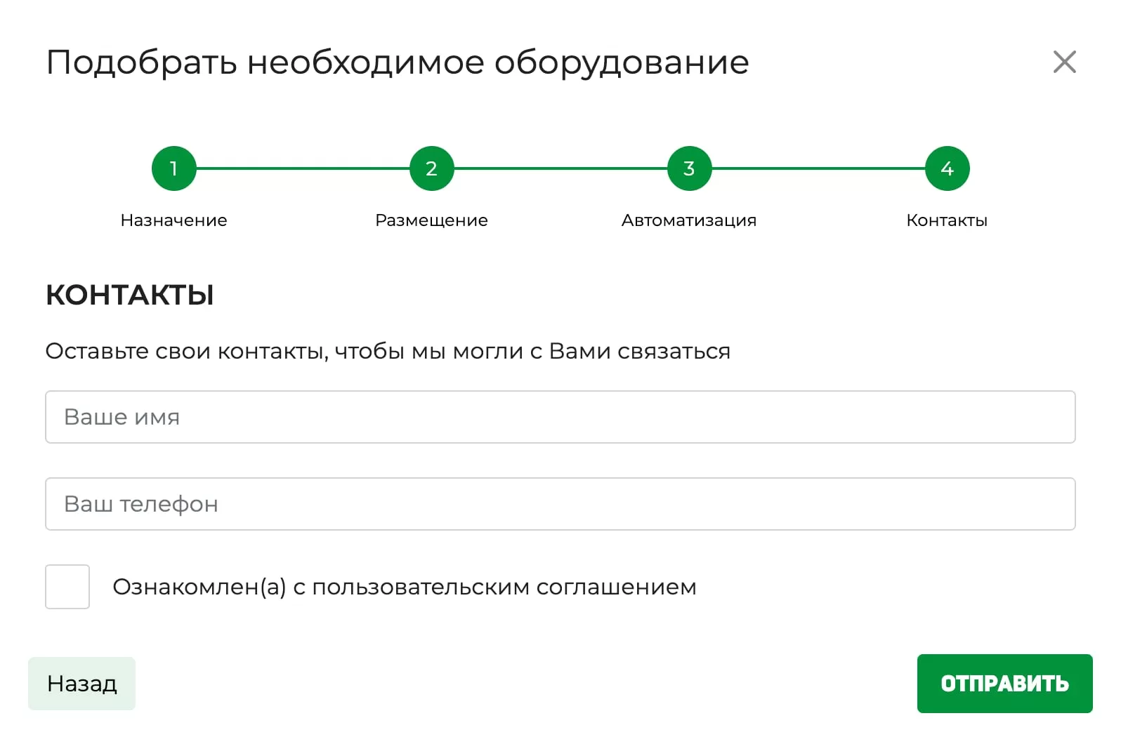Click the progress line between steps 2 and 3
This screenshot has width=1121, height=744.
560,168
